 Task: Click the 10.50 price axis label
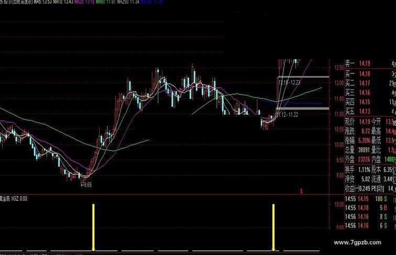pyautogui.click(x=339, y=129)
